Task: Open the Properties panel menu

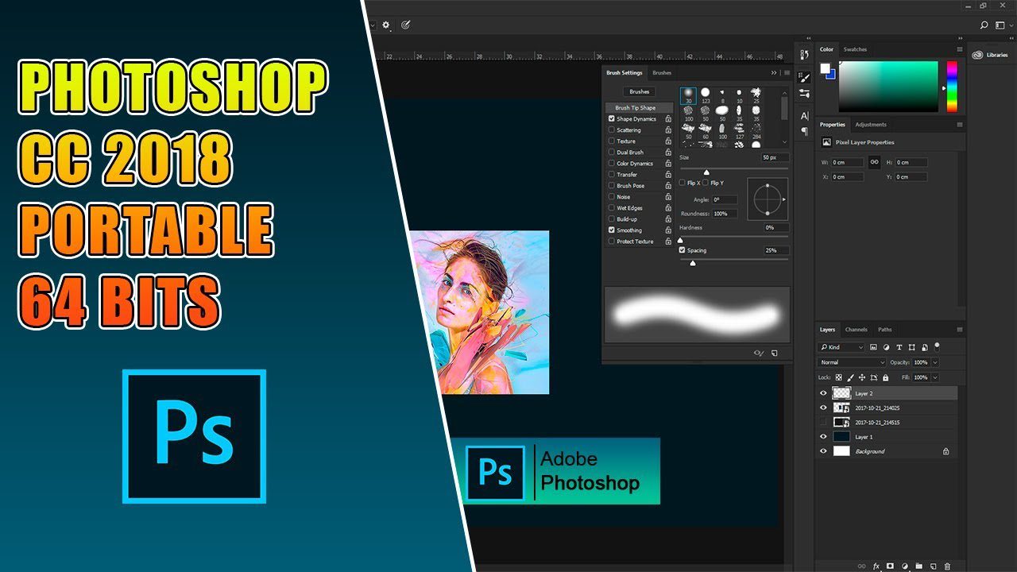Action: coord(960,124)
